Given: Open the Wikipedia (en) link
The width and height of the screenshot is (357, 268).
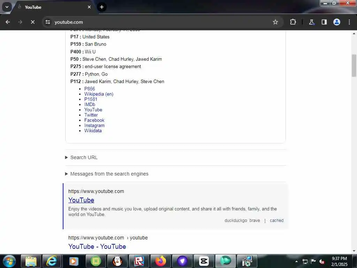Looking at the screenshot, I should [99, 94].
